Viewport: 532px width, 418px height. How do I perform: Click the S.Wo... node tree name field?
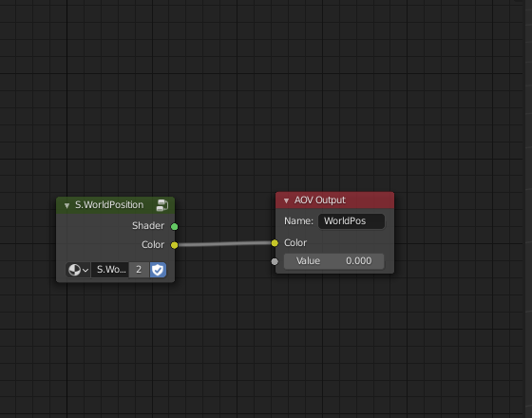[x=110, y=270]
